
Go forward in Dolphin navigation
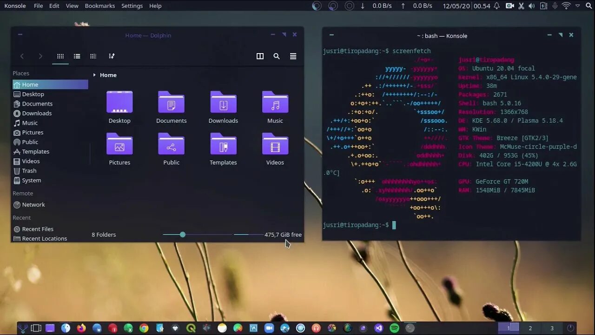pos(40,56)
